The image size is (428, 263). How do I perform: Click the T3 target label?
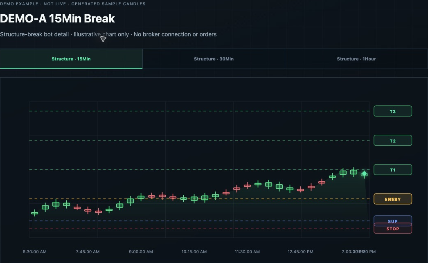(392, 111)
